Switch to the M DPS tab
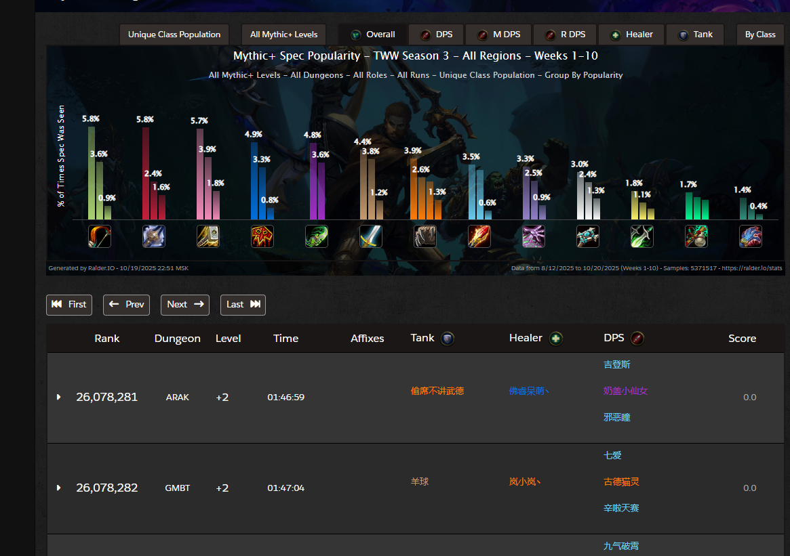Image resolution: width=790 pixels, height=556 pixels. (x=498, y=35)
